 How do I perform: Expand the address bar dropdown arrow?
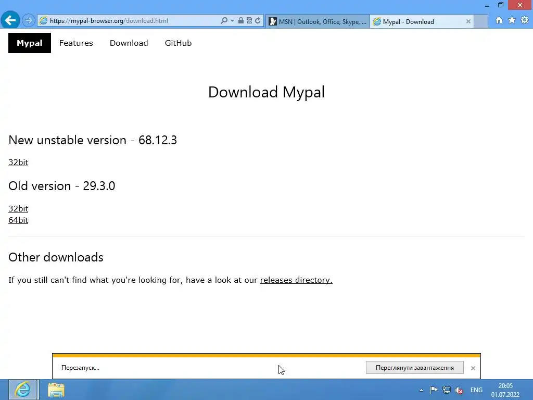tap(232, 21)
